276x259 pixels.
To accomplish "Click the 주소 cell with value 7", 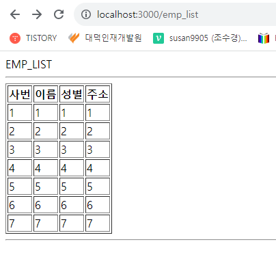I will (x=98, y=223).
